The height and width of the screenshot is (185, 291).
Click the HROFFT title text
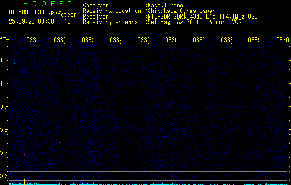point(47,4)
